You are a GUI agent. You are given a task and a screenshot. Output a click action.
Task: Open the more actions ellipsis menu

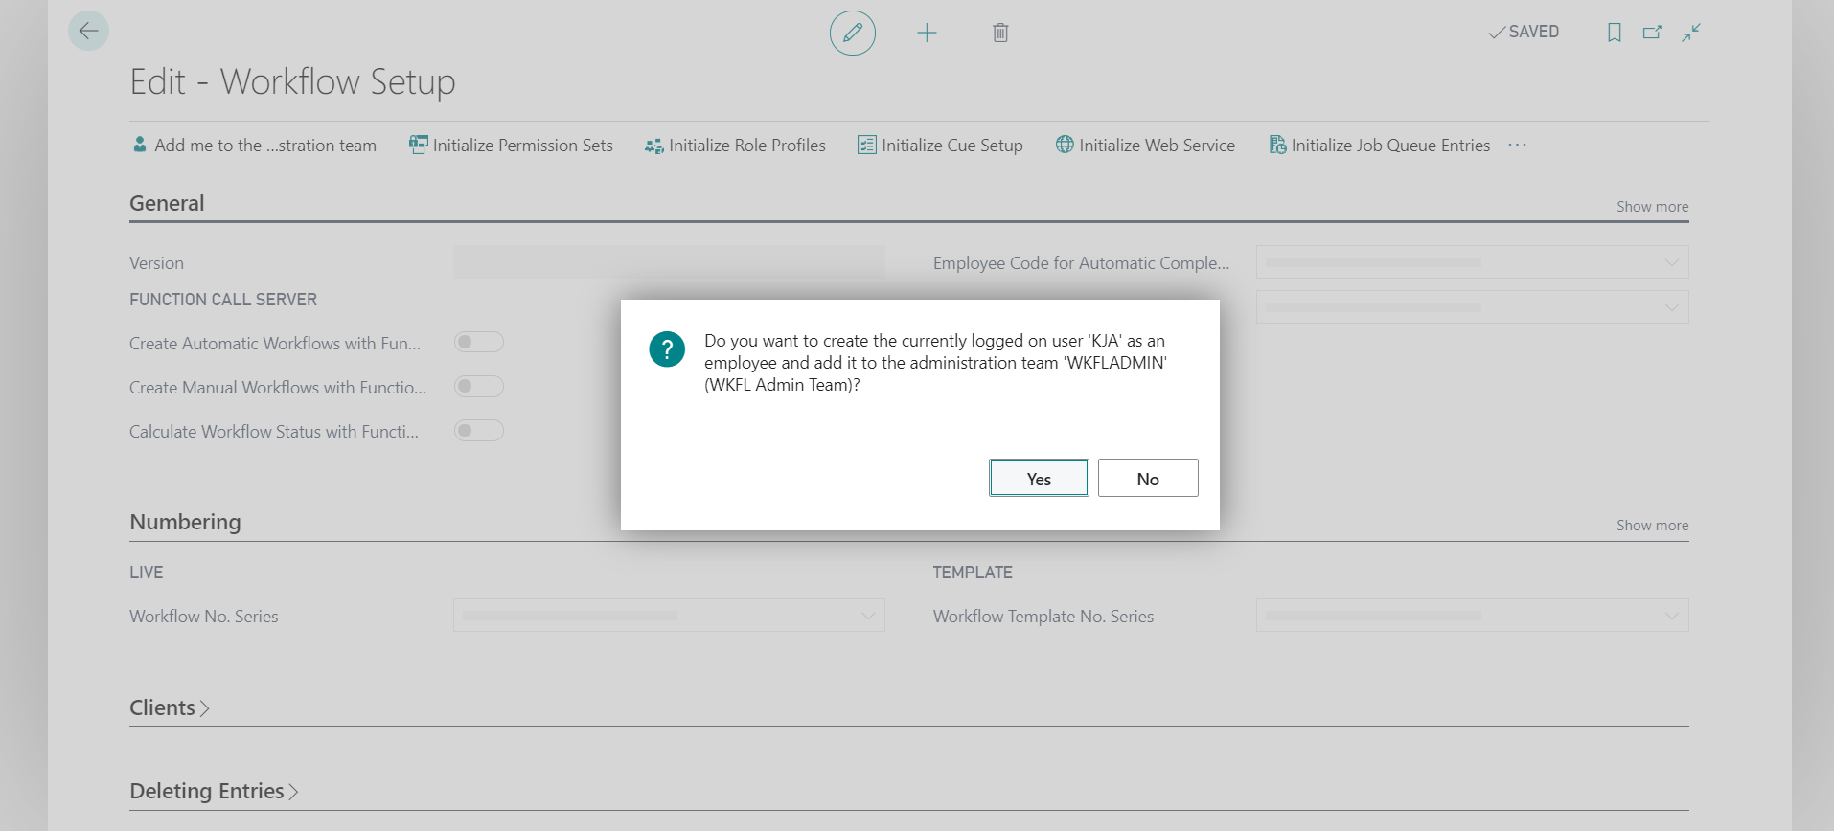(x=1517, y=146)
